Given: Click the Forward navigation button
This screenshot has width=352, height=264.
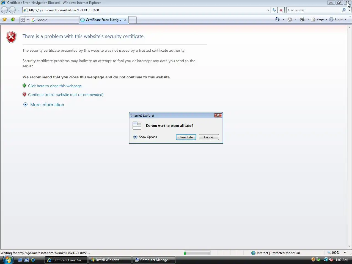Looking at the screenshot, I should (x=12, y=10).
